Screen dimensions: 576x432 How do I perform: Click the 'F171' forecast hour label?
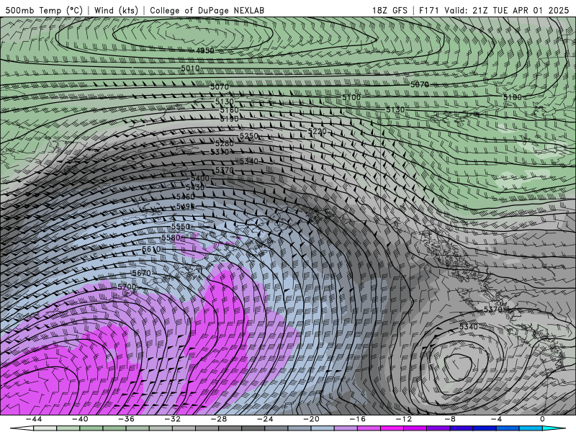pos(429,10)
